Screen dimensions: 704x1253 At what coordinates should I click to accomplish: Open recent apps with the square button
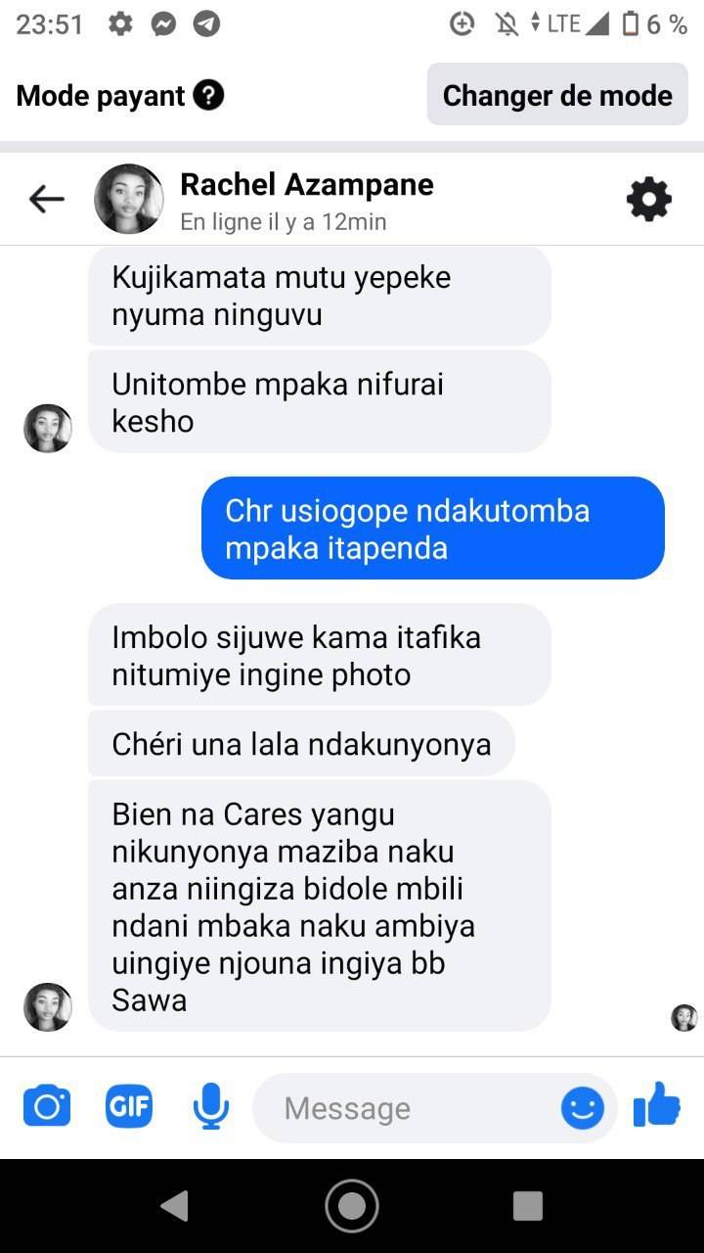(528, 1205)
